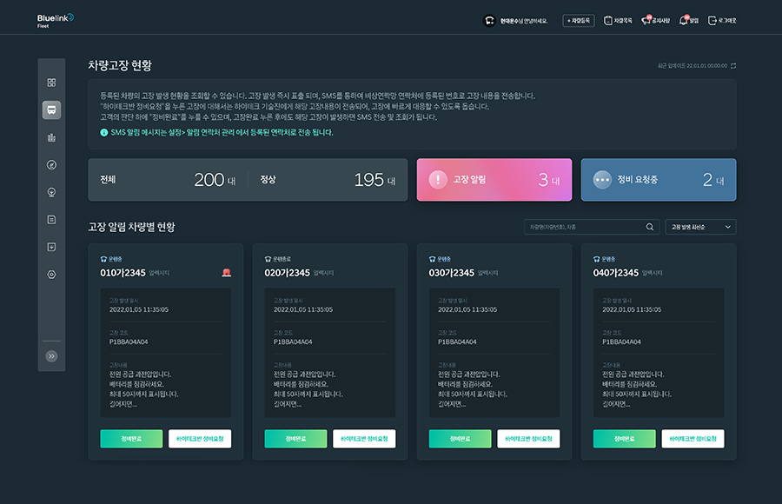Open the document list icon in sidebar
This screenshot has width=782, height=504.
(x=51, y=220)
